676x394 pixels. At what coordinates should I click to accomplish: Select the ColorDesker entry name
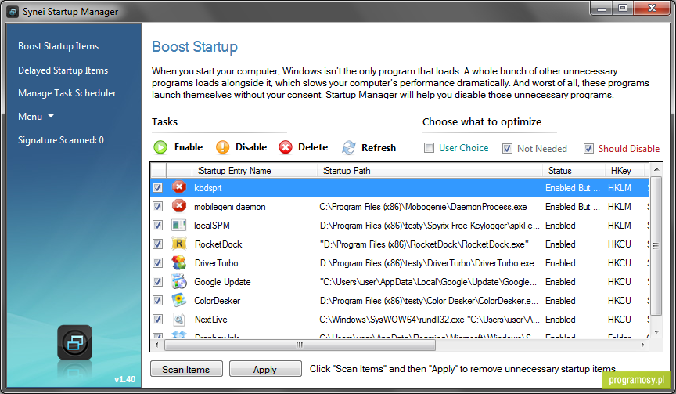218,300
